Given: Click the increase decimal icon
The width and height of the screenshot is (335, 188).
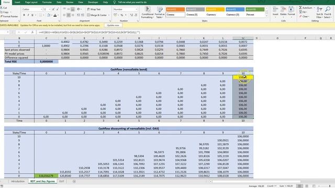Looking at the screenshot, I should click(x=131, y=15).
